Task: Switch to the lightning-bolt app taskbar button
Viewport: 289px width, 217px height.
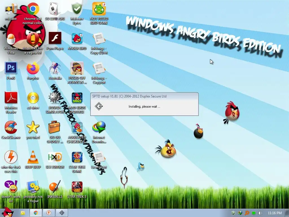Action: point(49,213)
